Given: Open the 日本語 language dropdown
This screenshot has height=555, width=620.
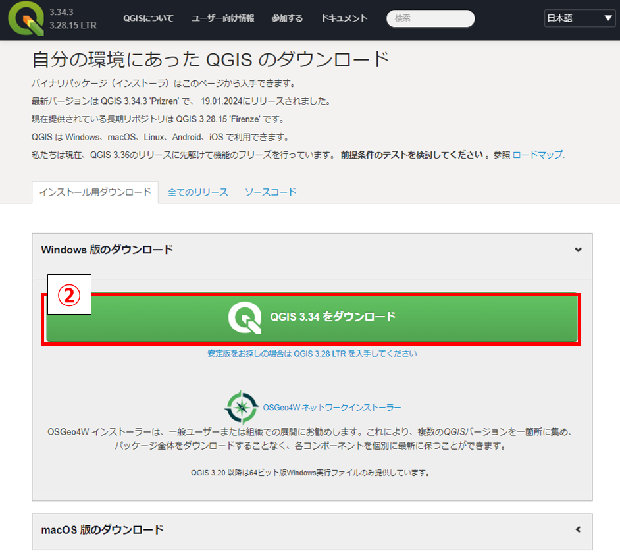Looking at the screenshot, I should pos(579,18).
